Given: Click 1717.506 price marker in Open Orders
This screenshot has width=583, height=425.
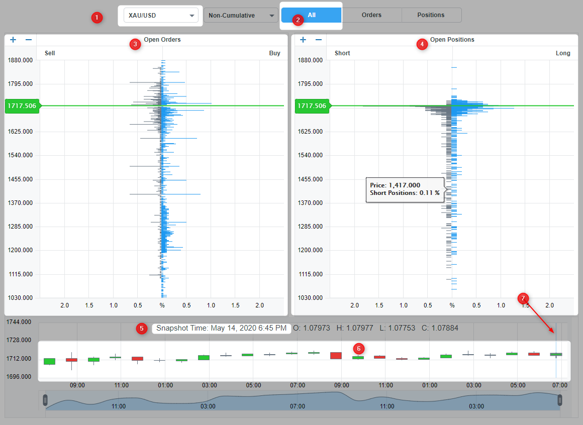Looking at the screenshot, I should pos(20,106).
